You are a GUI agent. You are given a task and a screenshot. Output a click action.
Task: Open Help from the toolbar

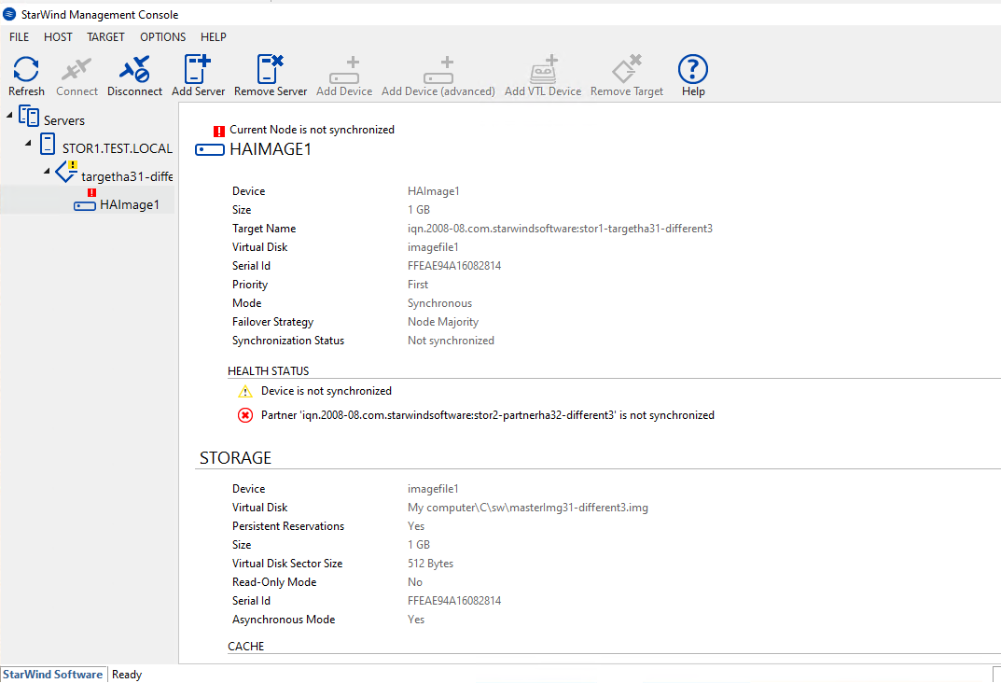[x=692, y=69]
